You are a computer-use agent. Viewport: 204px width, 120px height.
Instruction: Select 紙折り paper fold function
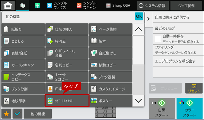[23, 29]
